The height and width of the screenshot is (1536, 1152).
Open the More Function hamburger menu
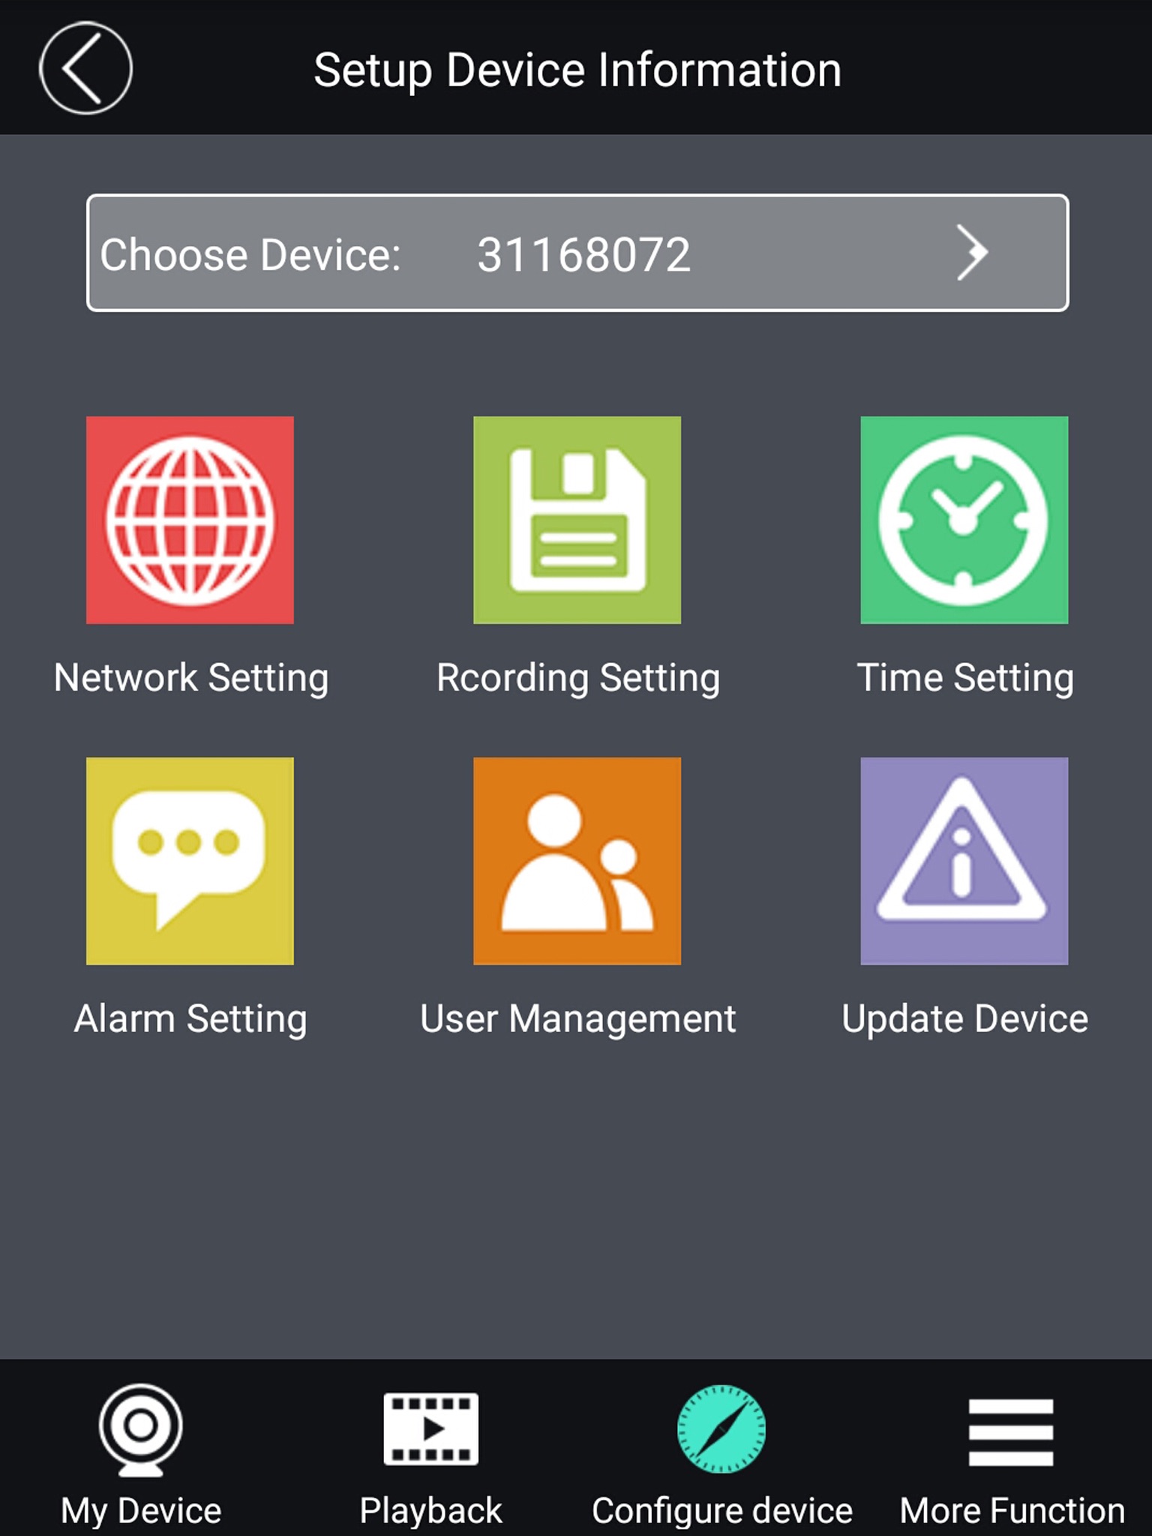[x=1011, y=1432]
